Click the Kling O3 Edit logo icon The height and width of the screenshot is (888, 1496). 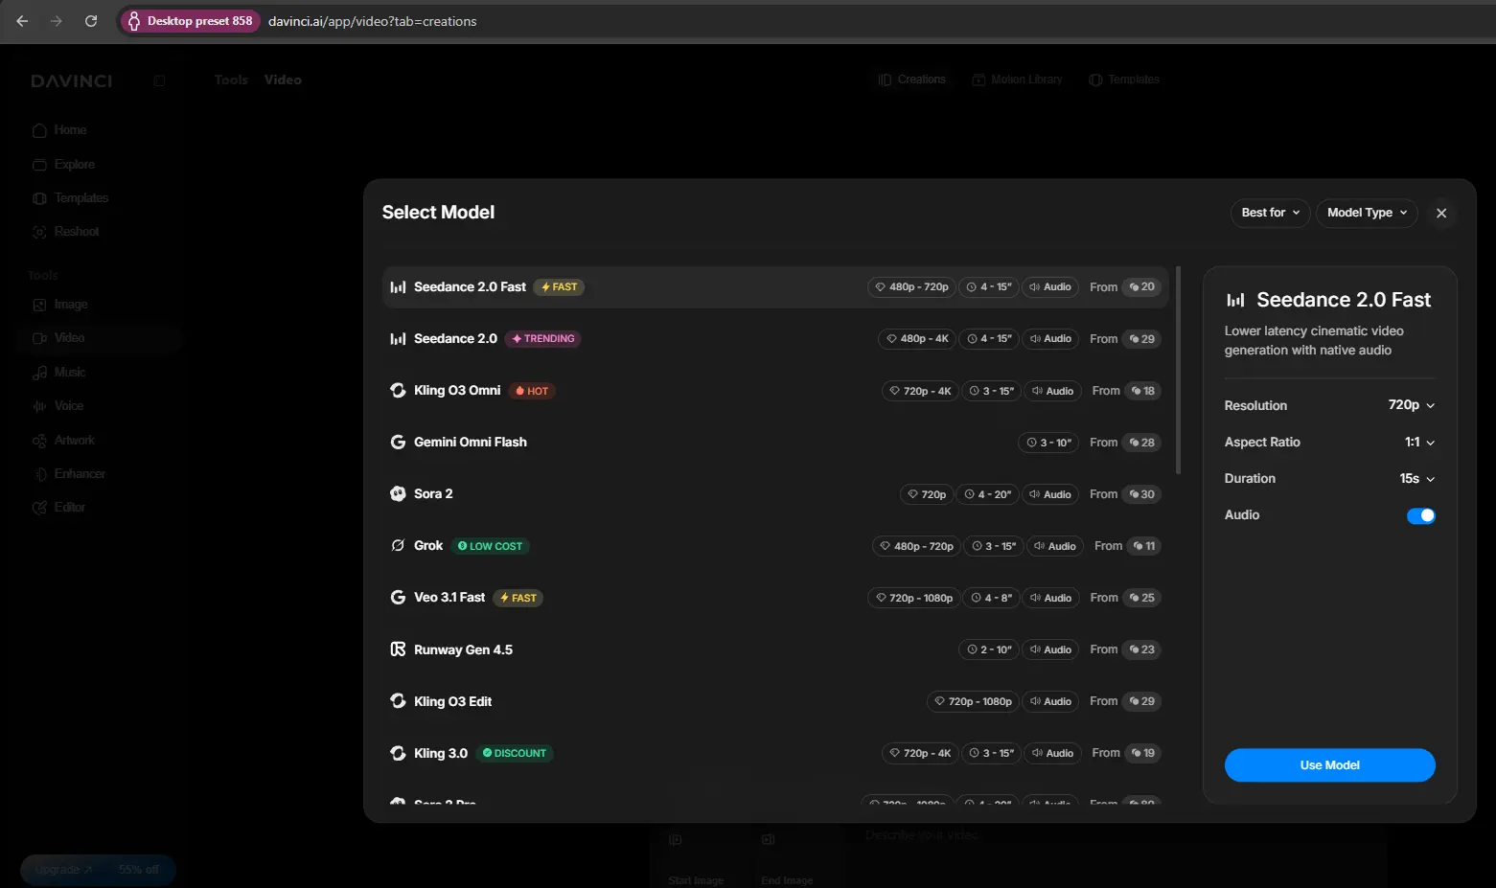(398, 701)
